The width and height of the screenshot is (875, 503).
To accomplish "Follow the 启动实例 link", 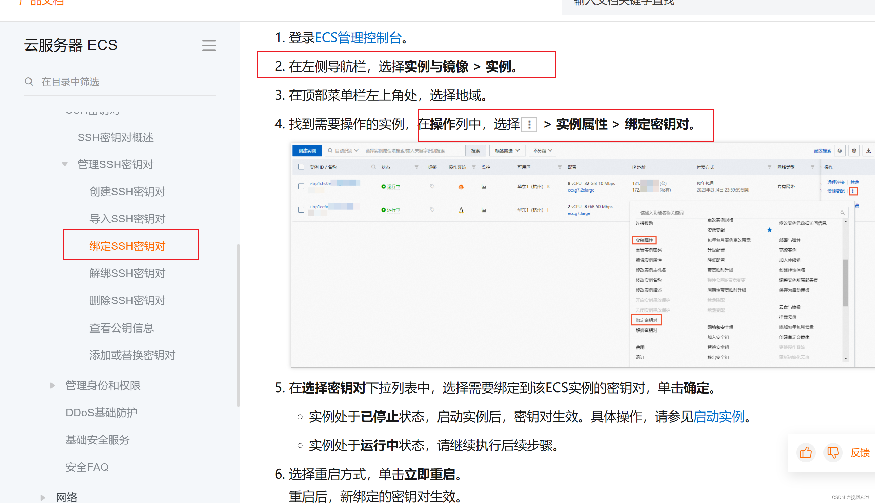I will click(x=718, y=417).
